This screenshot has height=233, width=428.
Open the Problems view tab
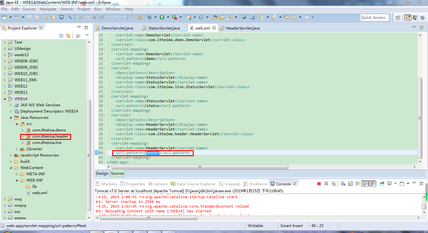point(255,184)
